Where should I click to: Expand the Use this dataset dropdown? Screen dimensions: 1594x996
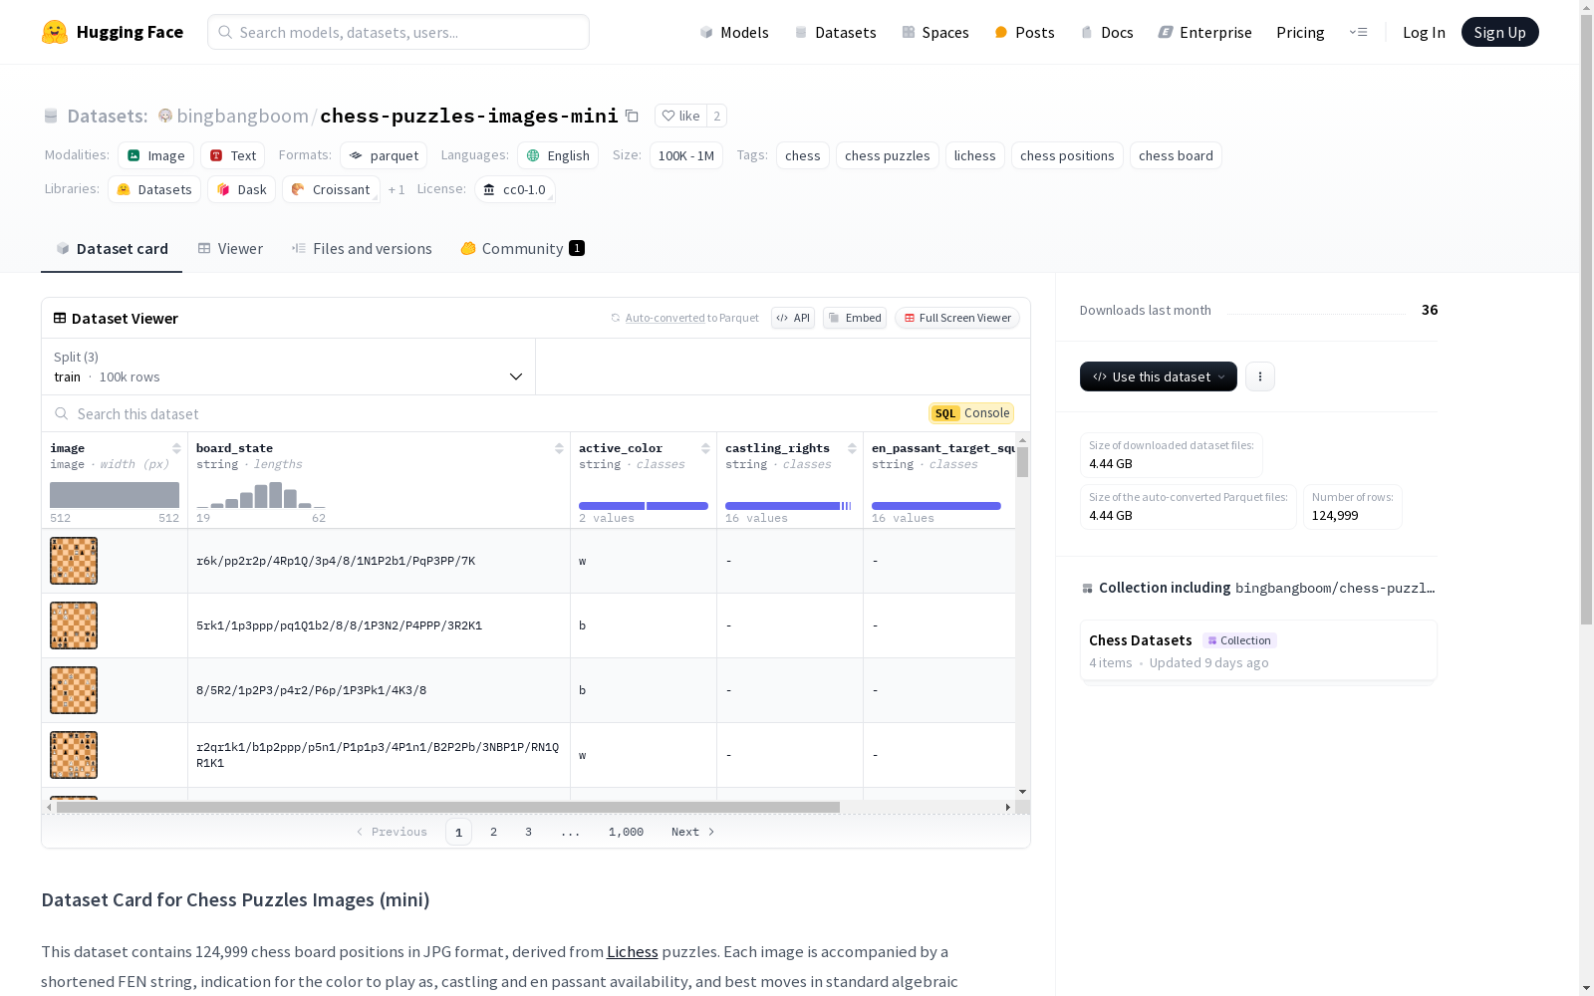pos(1159,376)
